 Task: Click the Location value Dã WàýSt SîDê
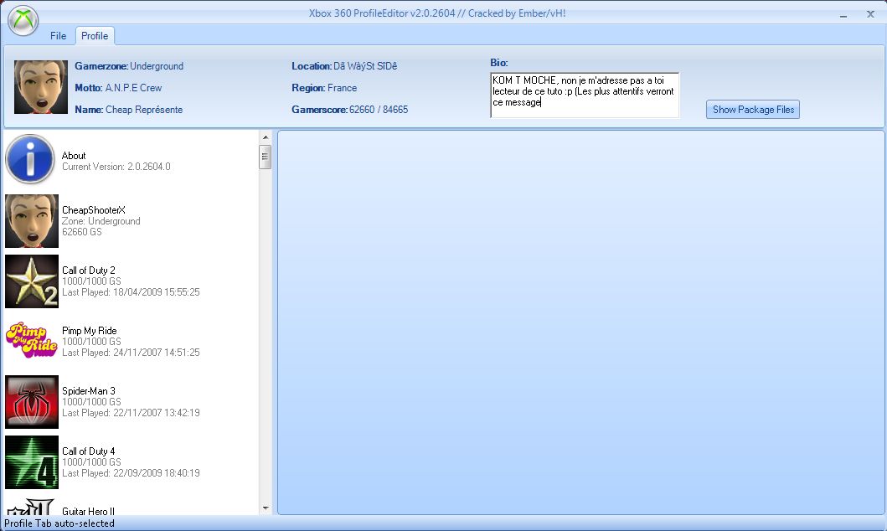[365, 66]
